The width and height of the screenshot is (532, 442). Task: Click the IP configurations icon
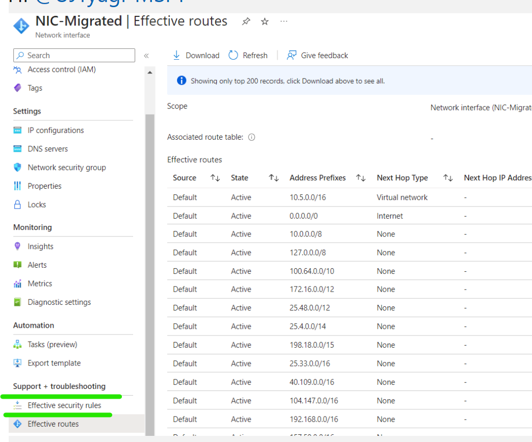17,131
